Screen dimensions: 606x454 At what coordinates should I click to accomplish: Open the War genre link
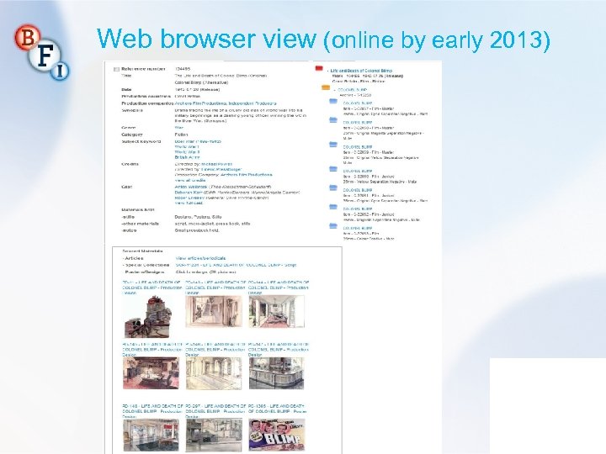(x=179, y=128)
